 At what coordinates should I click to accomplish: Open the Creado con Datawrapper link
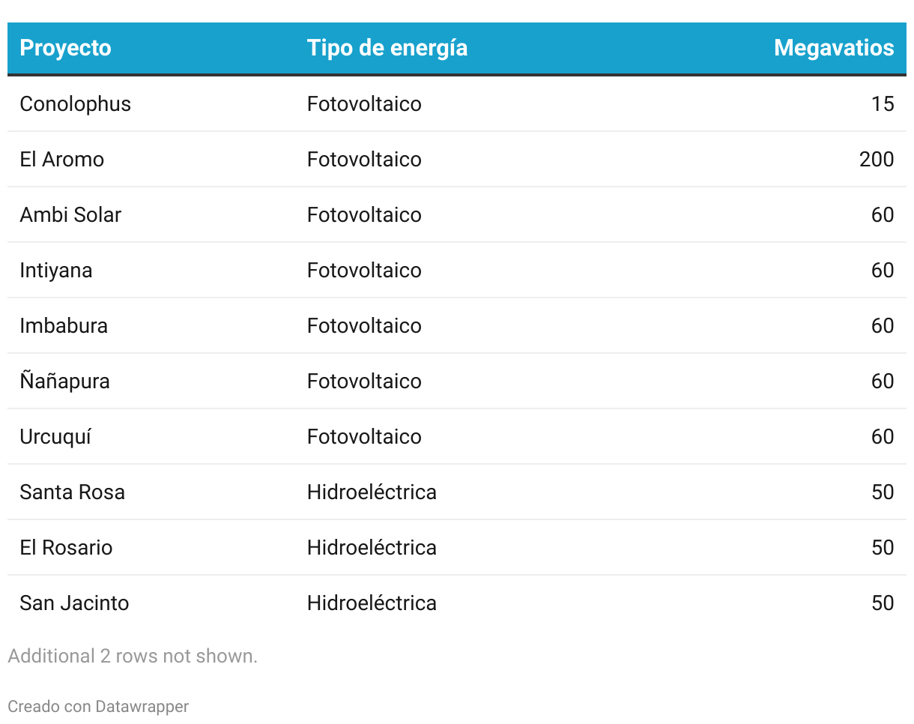point(98,706)
